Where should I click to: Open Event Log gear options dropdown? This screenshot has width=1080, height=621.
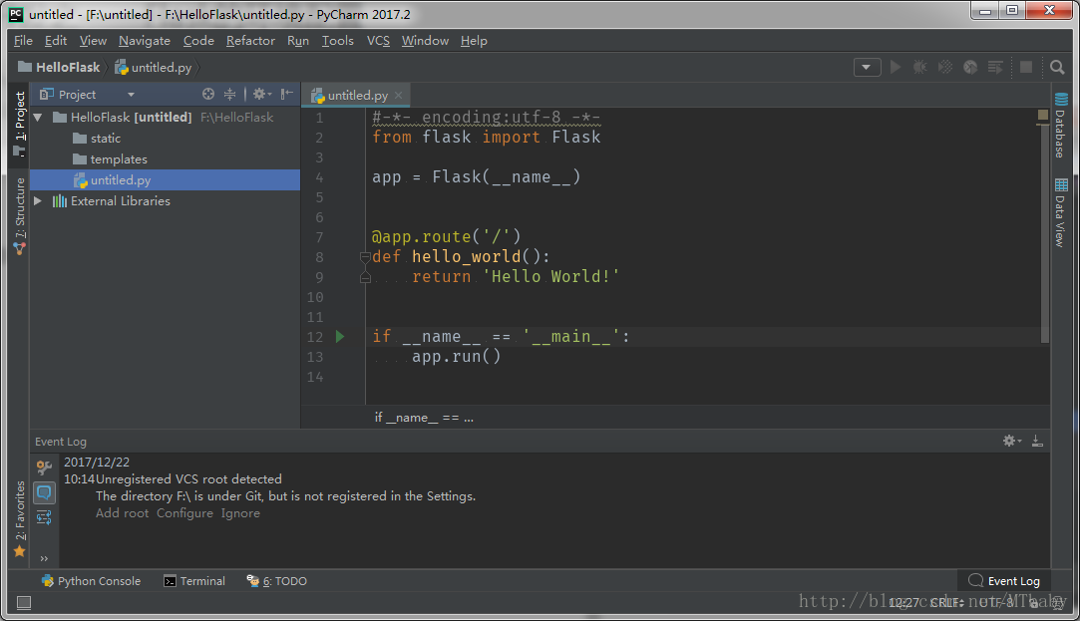pos(1012,441)
